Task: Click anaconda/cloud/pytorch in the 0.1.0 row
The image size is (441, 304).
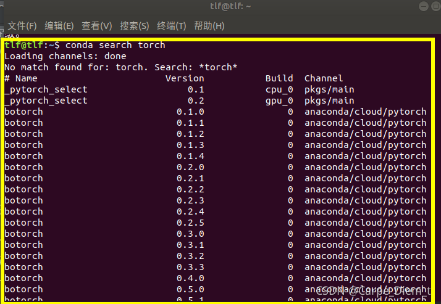Action: (366, 112)
